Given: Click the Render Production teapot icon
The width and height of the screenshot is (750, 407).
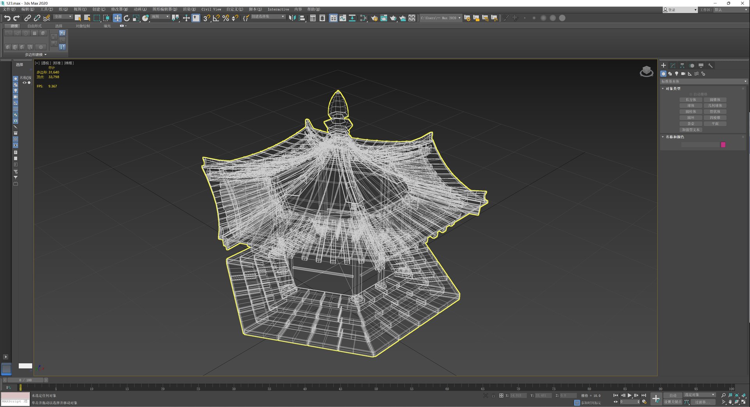Looking at the screenshot, I should [393, 18].
